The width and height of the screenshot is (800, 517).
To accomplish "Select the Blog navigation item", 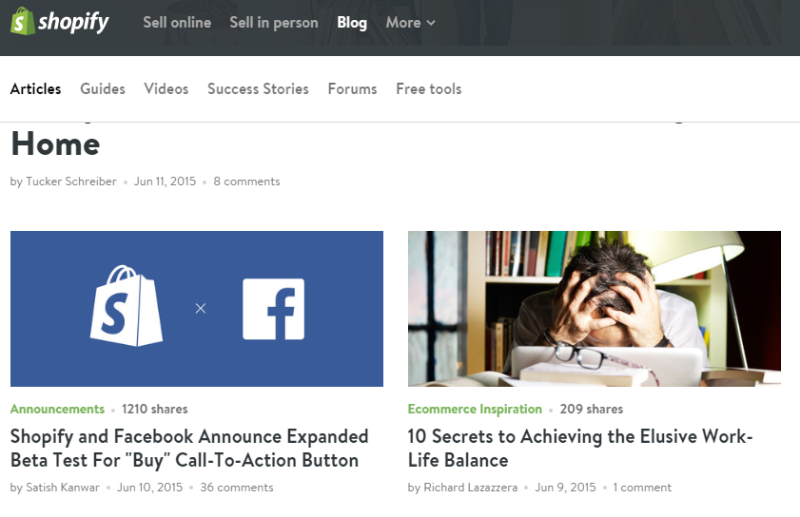I will pos(352,23).
